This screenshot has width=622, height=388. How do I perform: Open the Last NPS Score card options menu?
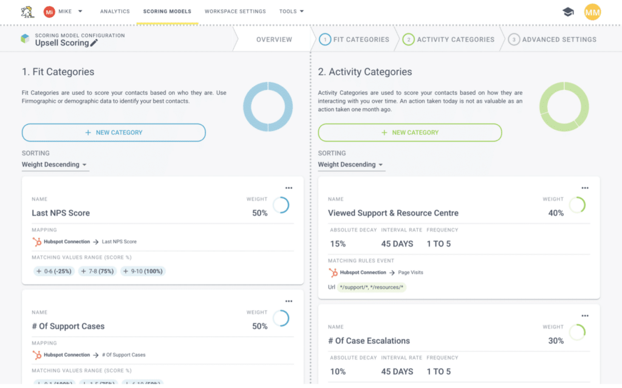289,188
